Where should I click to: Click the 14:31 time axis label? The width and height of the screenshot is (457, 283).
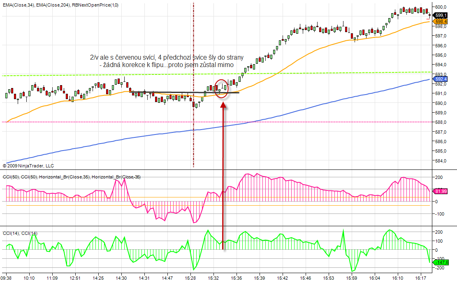pos(144,278)
